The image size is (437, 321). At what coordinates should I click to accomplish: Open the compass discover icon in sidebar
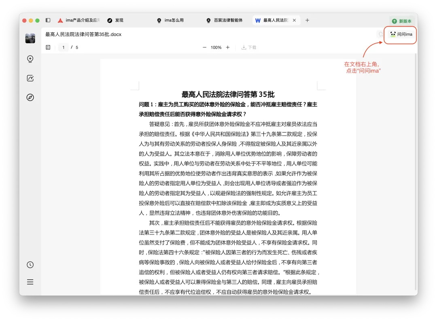(30, 97)
